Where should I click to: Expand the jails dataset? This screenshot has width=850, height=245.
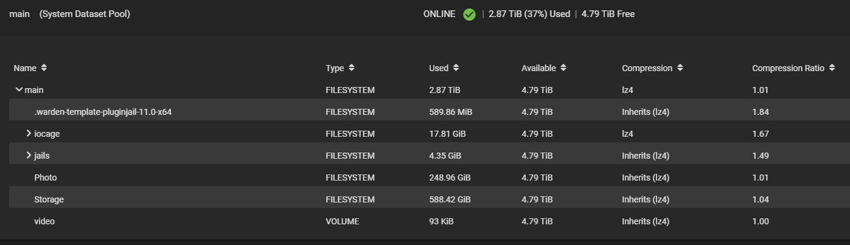click(29, 156)
